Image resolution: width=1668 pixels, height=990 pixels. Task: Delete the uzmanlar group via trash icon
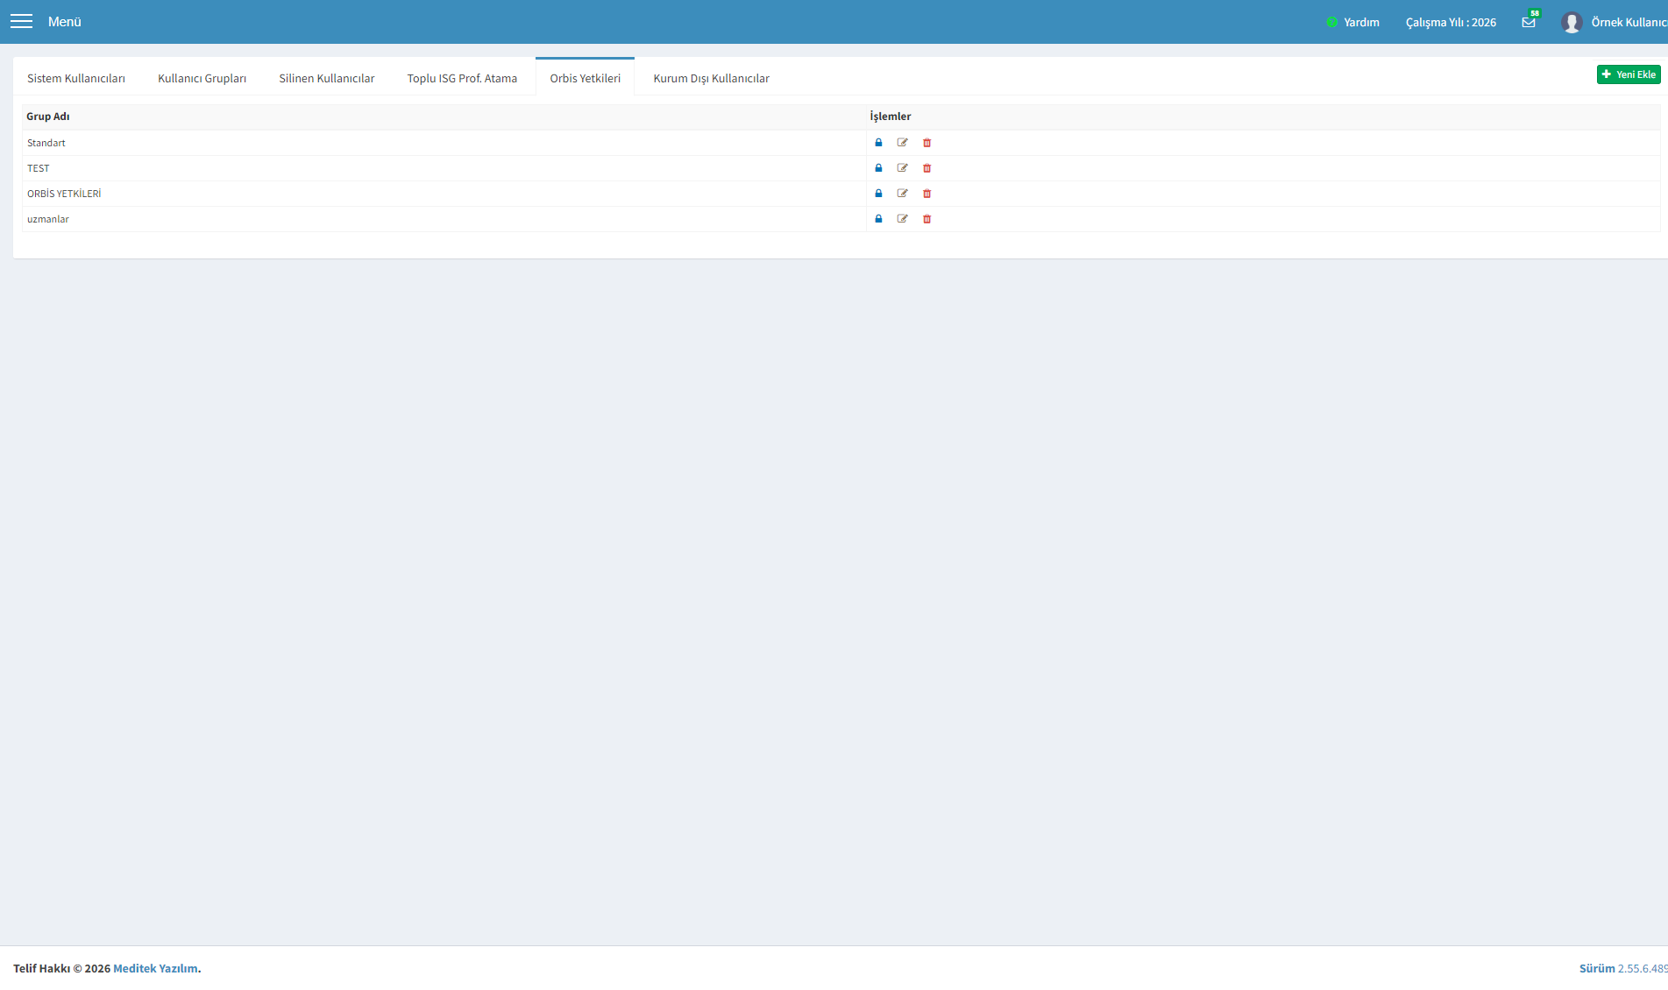pos(926,219)
